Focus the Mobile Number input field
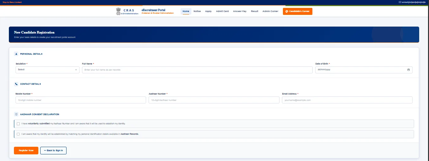 pos(81,100)
